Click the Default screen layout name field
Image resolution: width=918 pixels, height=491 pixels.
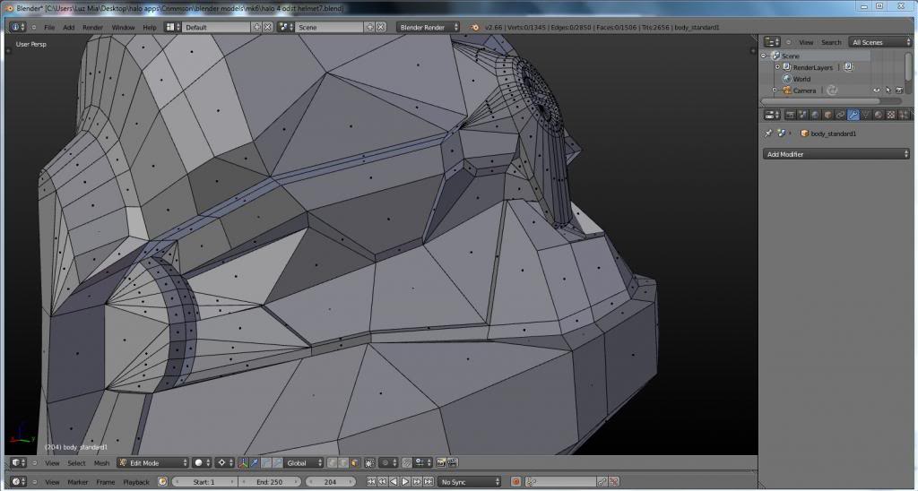(215, 27)
